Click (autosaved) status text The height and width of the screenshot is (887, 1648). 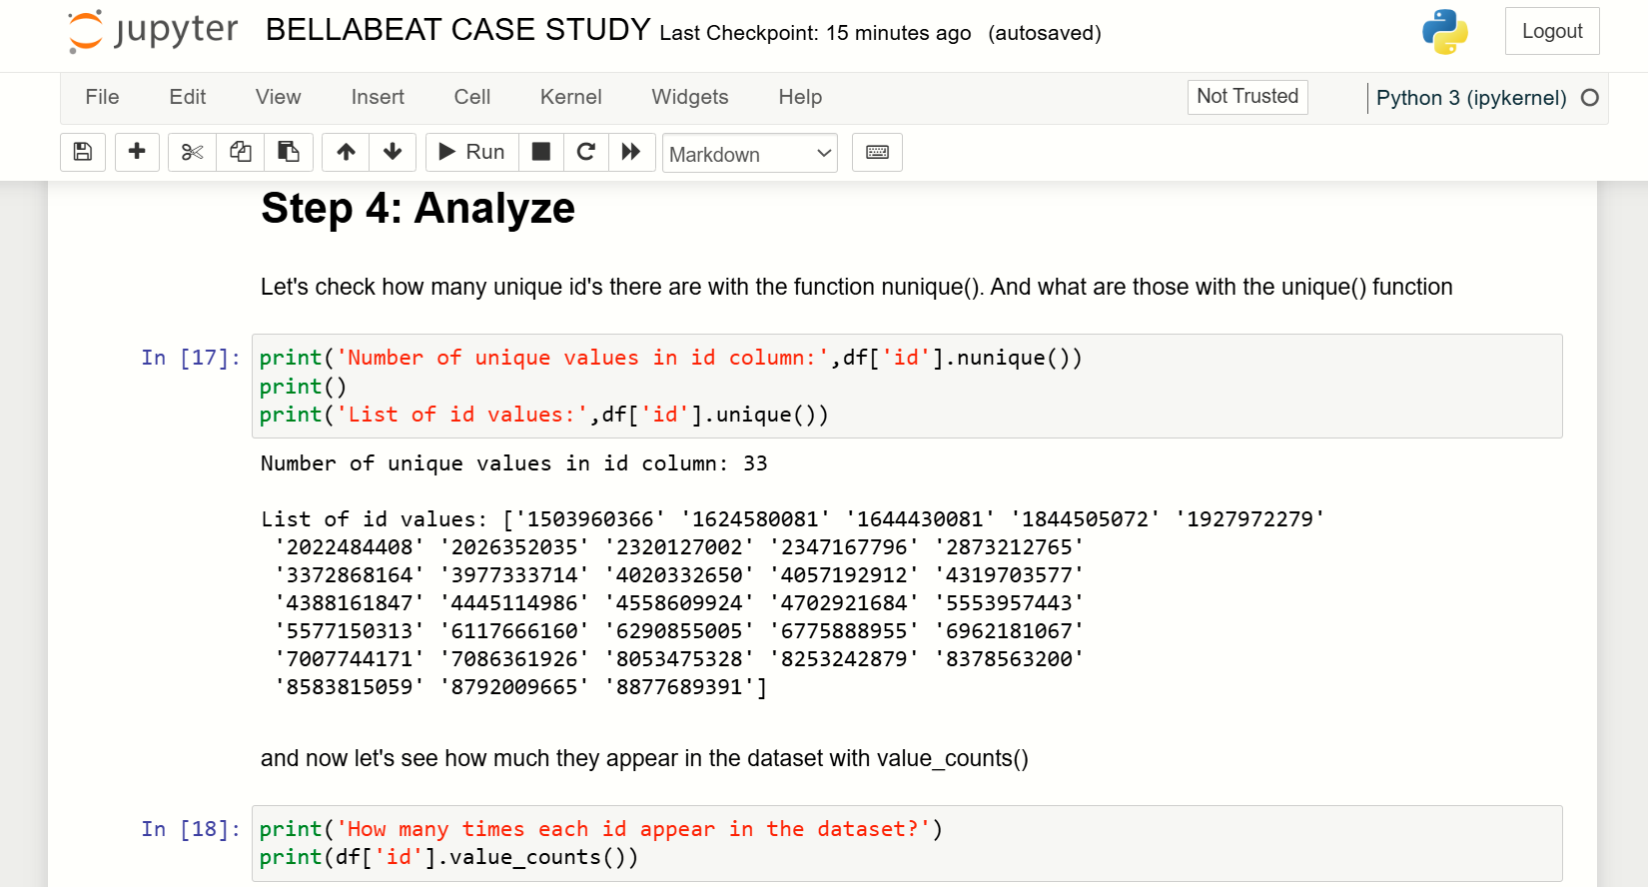tap(1045, 33)
